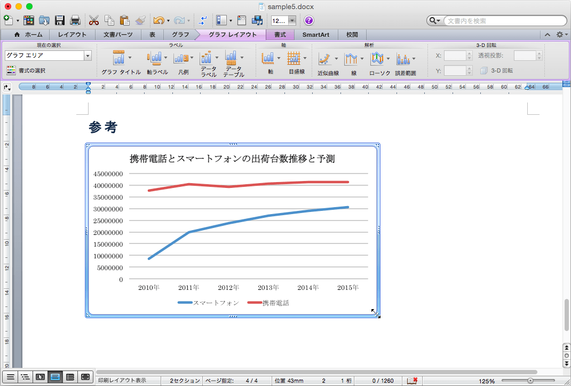Open the SmartArt ribbon tab
Image resolution: width=571 pixels, height=386 pixels.
click(x=316, y=35)
